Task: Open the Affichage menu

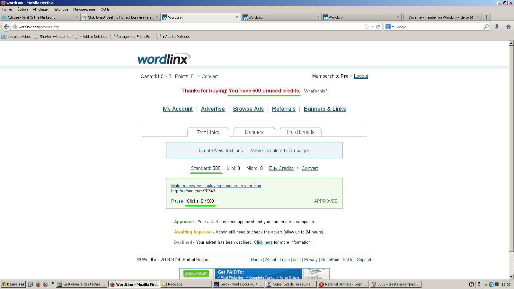Action: tap(40, 9)
